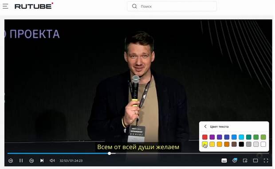Skip forward ten seconds
Screen dimensions: 275x169
point(31,161)
